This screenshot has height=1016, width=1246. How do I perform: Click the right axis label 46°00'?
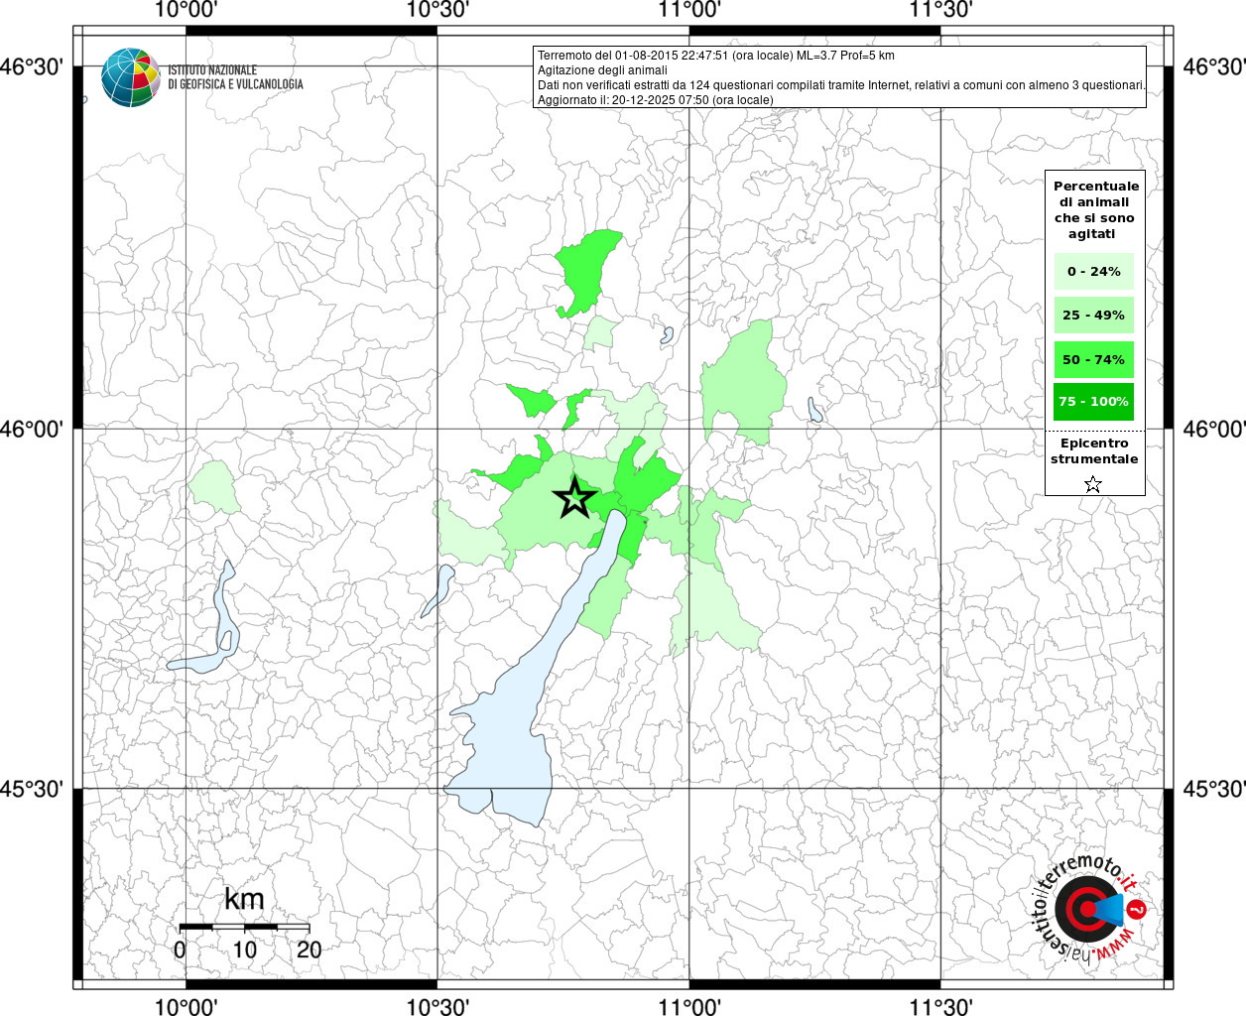click(x=1214, y=429)
